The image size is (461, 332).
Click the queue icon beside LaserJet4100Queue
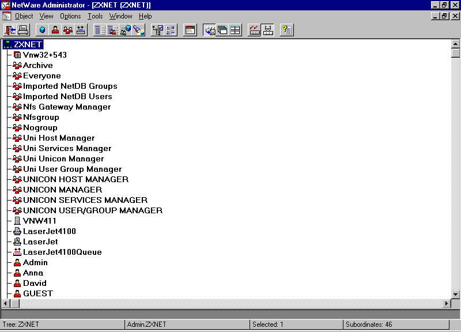click(17, 252)
